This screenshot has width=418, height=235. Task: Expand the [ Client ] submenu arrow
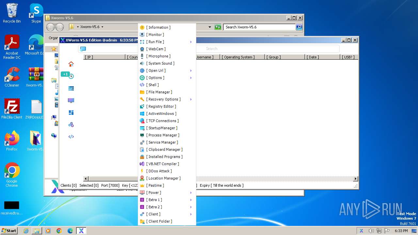click(191, 214)
